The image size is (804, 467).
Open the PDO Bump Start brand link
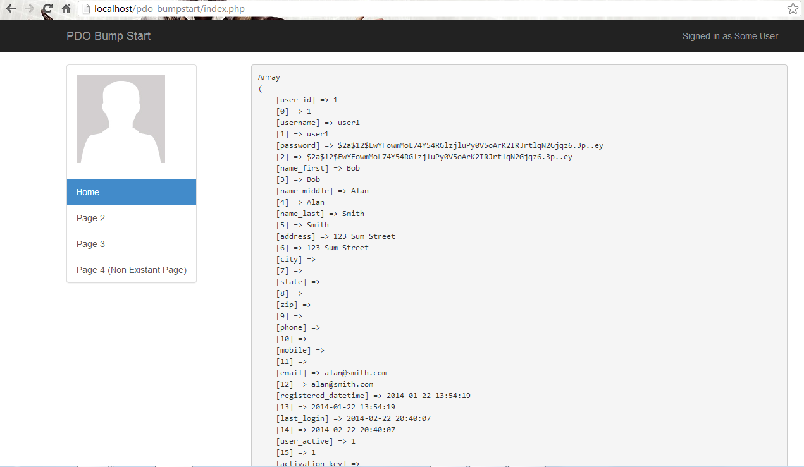pos(109,36)
